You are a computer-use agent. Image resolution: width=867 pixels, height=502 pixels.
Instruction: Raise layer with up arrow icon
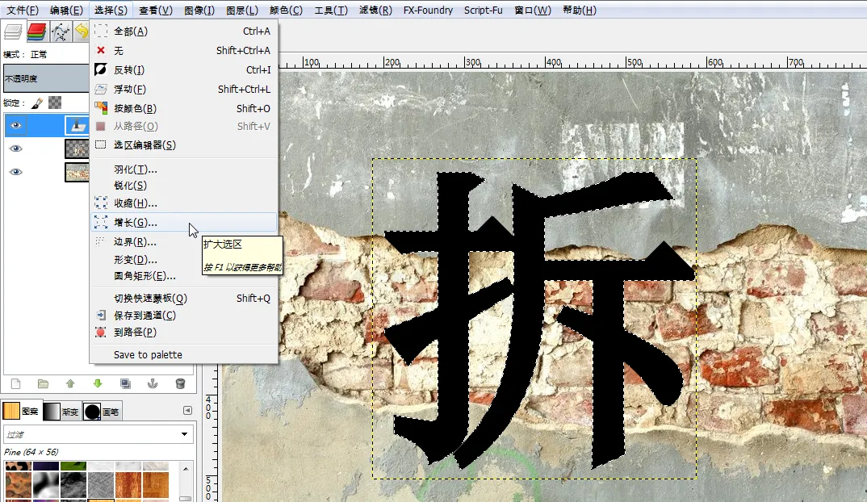tap(70, 383)
